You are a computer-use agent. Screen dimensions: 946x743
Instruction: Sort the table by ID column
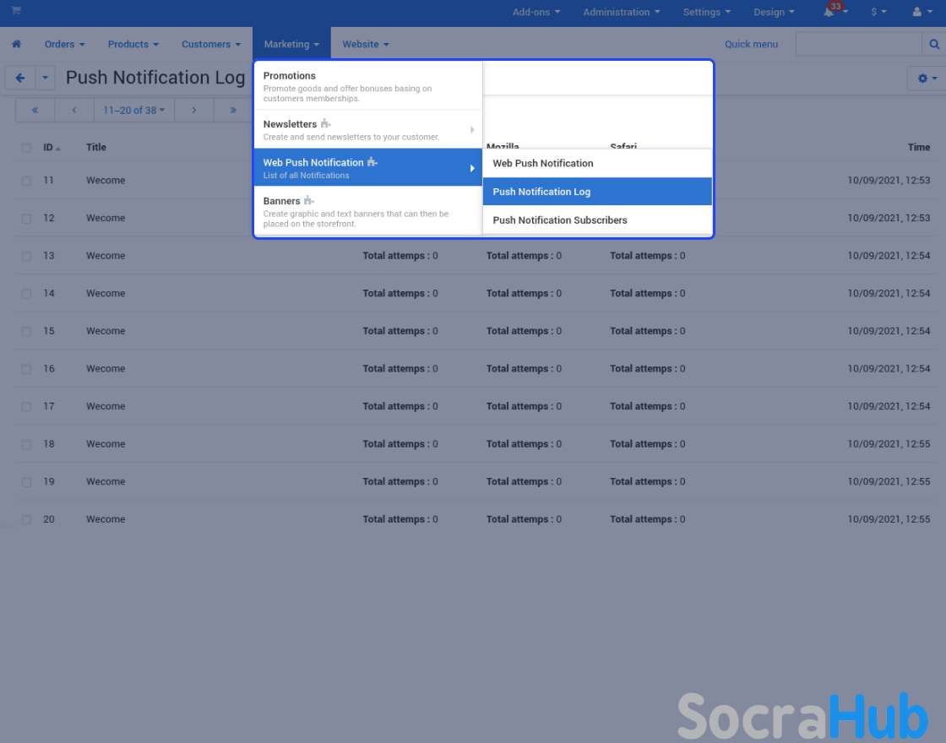point(49,148)
